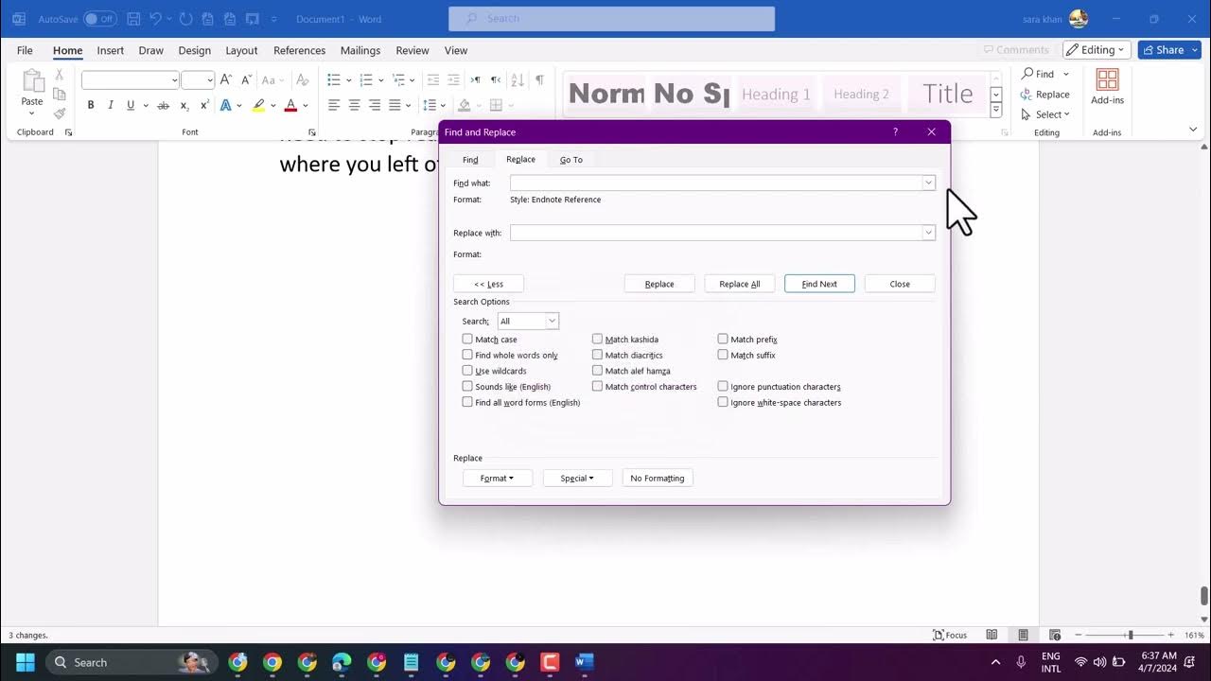Open the Format dropdown button
Viewport: 1211px width, 681px height.
[x=498, y=479]
